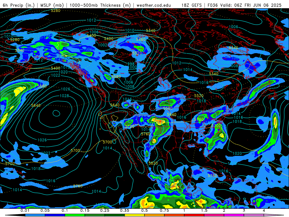This screenshot has width=289, height=217.
Task: Click the 'MSLP (mb)' header label
Action: pos(52,5)
